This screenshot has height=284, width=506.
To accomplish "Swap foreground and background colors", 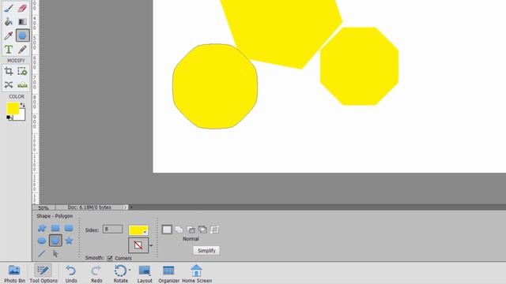I will point(22,105).
